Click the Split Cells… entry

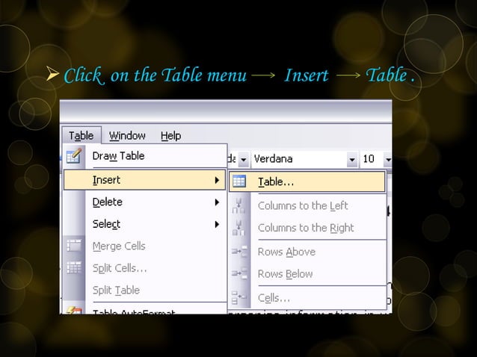tap(144, 268)
